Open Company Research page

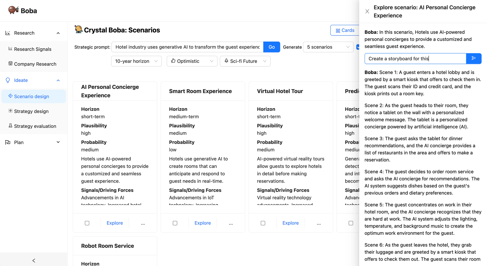(35, 64)
